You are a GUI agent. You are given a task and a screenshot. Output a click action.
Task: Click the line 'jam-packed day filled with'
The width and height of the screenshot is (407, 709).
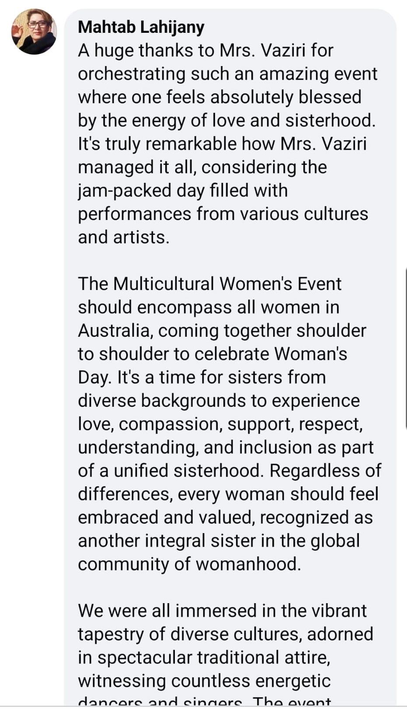pos(183,191)
